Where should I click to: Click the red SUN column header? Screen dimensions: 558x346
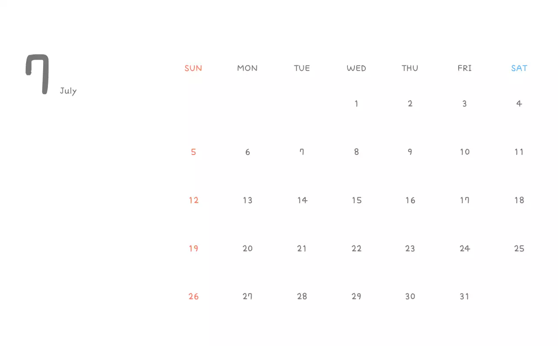click(x=193, y=68)
